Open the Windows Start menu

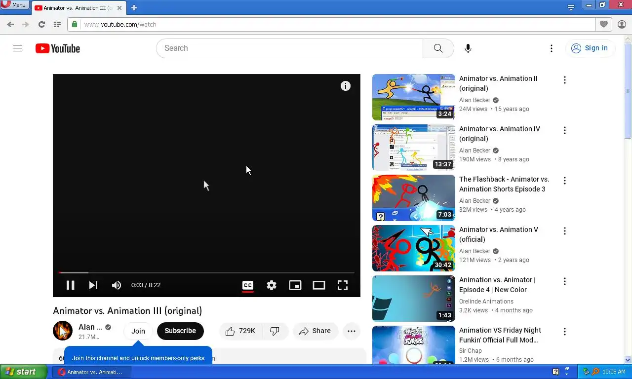[x=23, y=372]
